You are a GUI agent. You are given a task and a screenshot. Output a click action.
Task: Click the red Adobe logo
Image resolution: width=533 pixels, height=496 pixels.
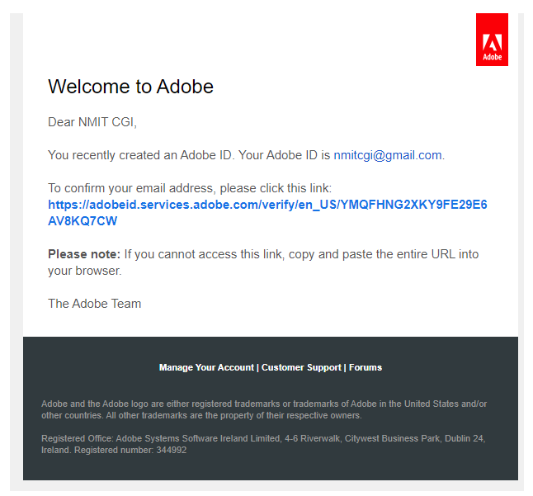click(x=492, y=40)
